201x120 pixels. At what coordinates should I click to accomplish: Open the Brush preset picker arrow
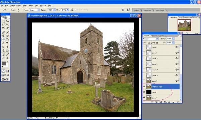point(21,10)
